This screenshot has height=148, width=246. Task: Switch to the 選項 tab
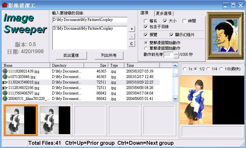(x=146, y=13)
